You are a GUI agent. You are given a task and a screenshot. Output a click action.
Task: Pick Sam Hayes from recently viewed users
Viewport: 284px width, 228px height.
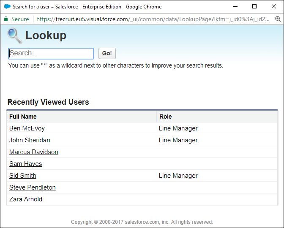point(25,164)
